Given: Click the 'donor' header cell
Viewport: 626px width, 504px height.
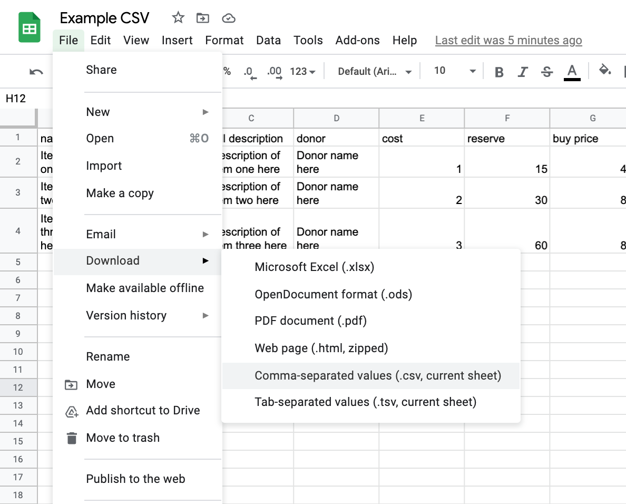Looking at the screenshot, I should 336,138.
